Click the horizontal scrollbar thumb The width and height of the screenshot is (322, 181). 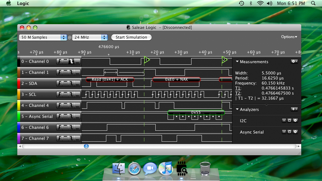point(86,146)
